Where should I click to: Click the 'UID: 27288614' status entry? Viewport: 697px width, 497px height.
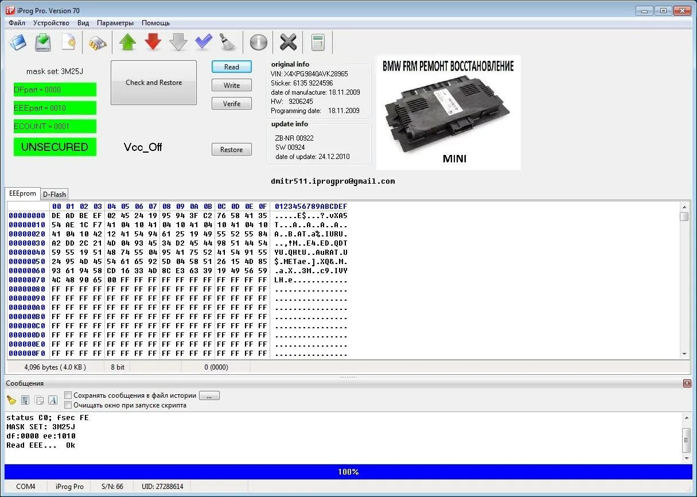[162, 487]
